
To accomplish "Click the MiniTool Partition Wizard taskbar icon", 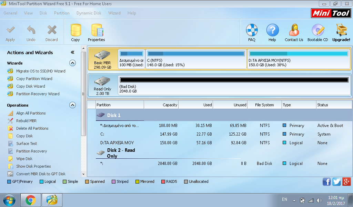I will [52, 200].
